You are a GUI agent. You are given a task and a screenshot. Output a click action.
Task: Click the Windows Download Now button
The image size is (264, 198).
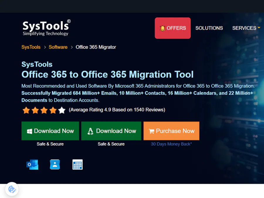click(50, 131)
